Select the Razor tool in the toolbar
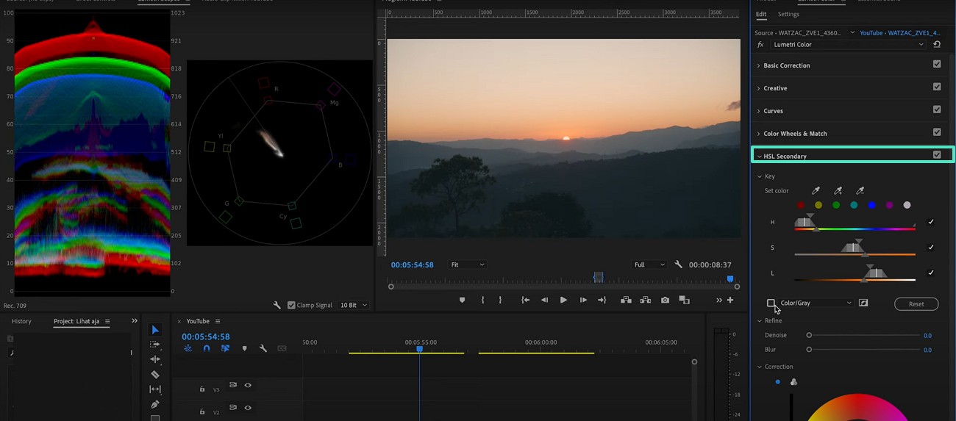 155,375
